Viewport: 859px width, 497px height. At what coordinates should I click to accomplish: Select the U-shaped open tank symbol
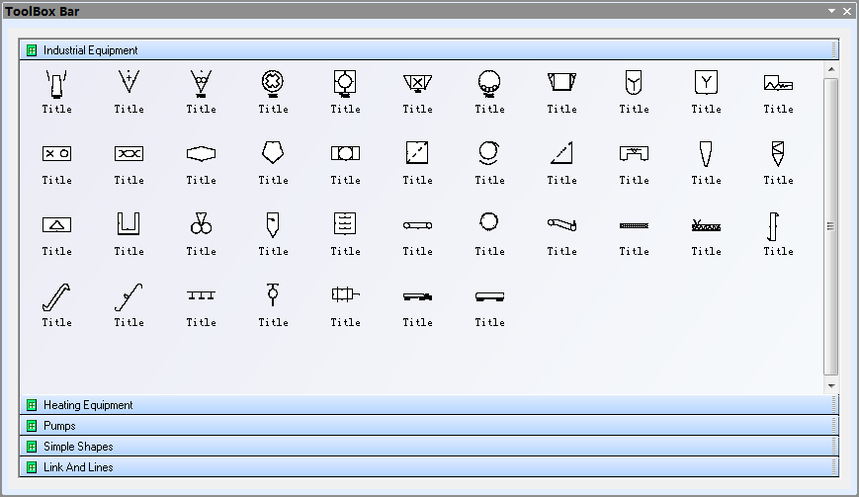[x=129, y=223]
